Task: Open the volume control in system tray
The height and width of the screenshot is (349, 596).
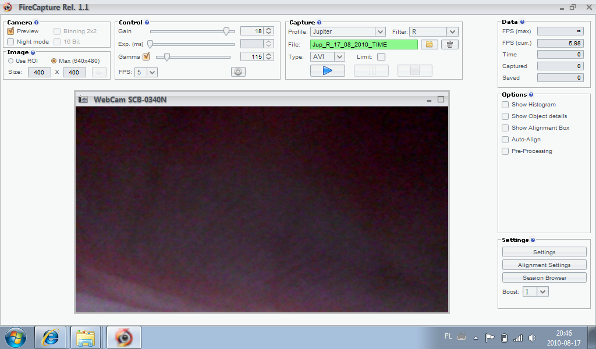Action: coord(532,337)
